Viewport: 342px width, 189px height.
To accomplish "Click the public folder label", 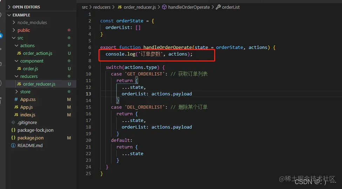I will click(x=24, y=30).
